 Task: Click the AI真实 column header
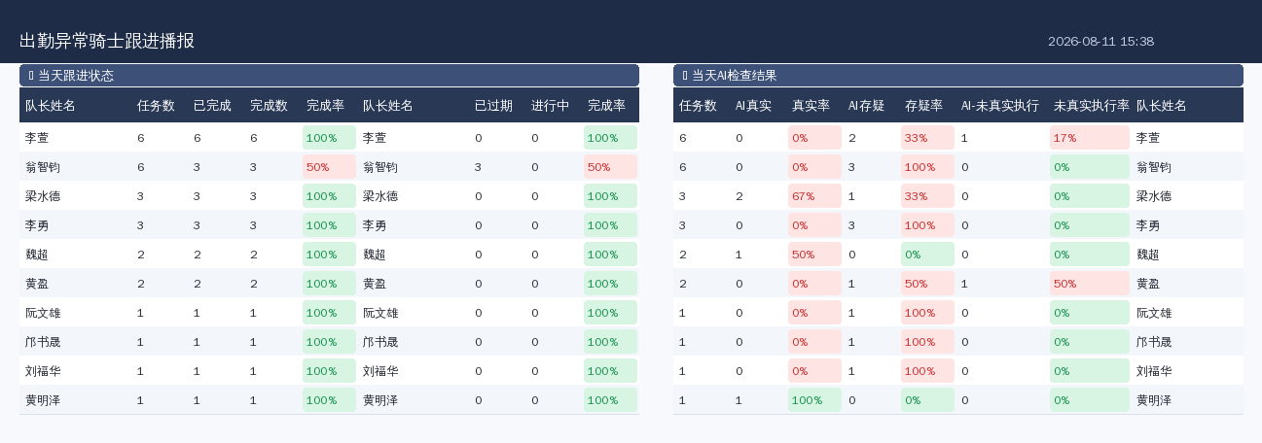click(x=753, y=105)
